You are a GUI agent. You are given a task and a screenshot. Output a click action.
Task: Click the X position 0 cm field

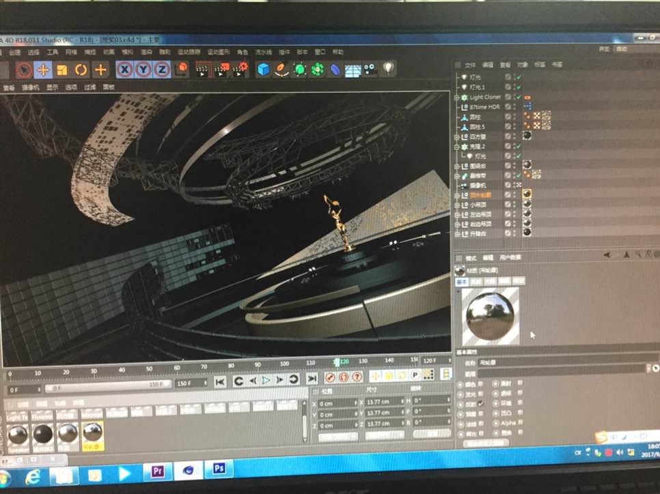pyautogui.click(x=339, y=404)
